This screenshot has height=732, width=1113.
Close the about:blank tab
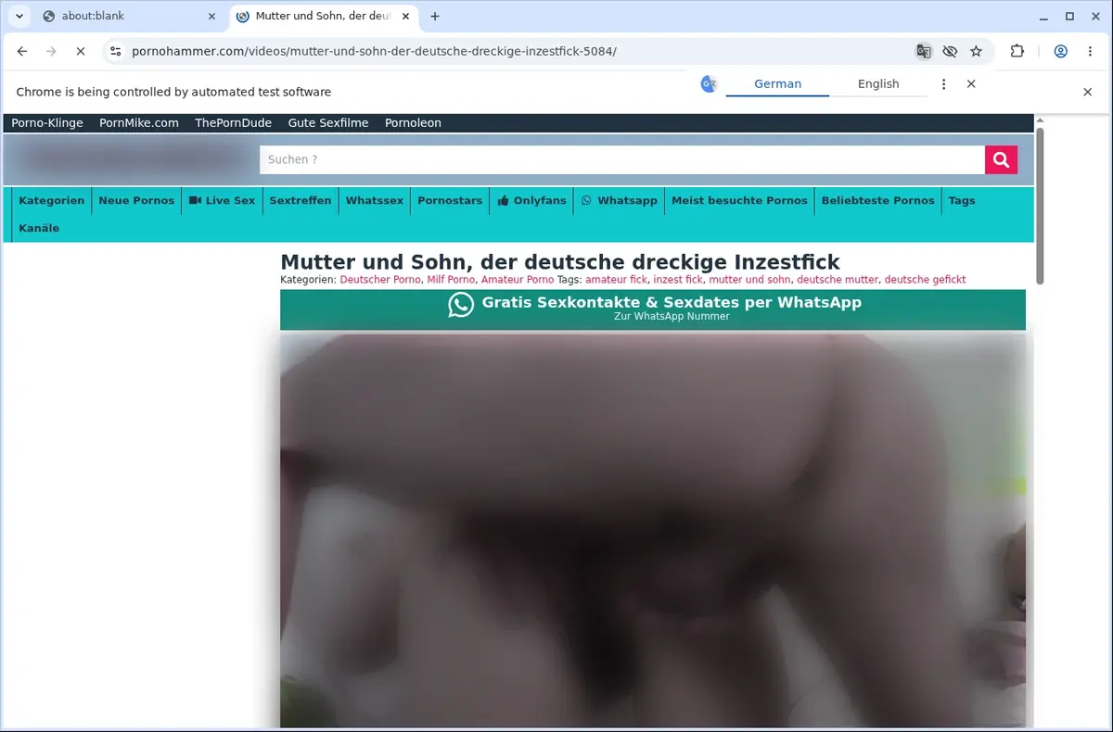[x=211, y=16]
